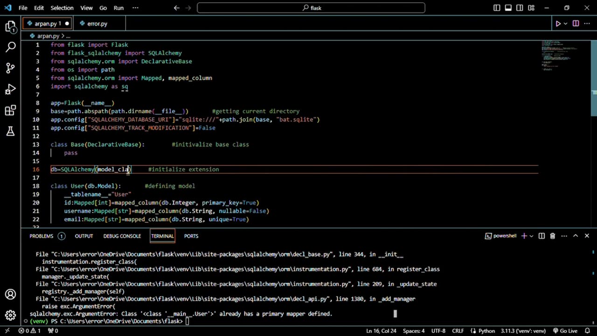597x336 pixels.
Task: Open the Extensions view
Action: (x=11, y=111)
